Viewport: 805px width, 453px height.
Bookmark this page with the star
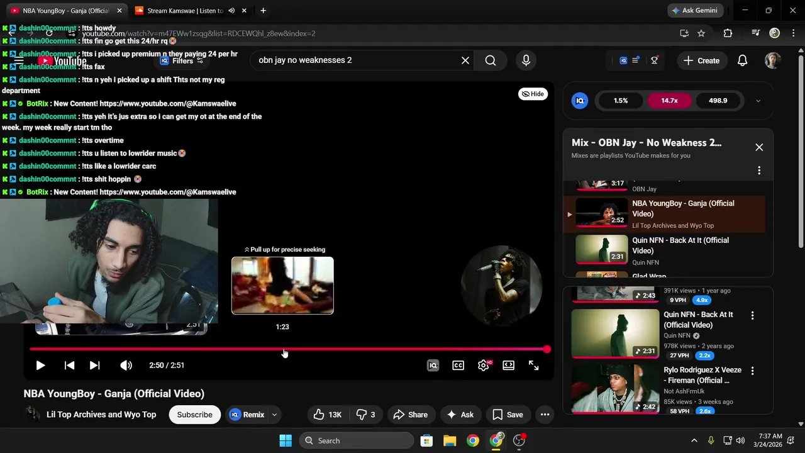click(701, 33)
